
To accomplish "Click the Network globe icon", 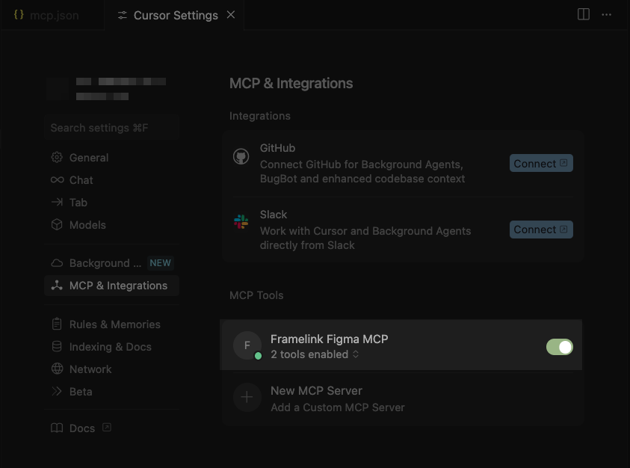I will [57, 369].
